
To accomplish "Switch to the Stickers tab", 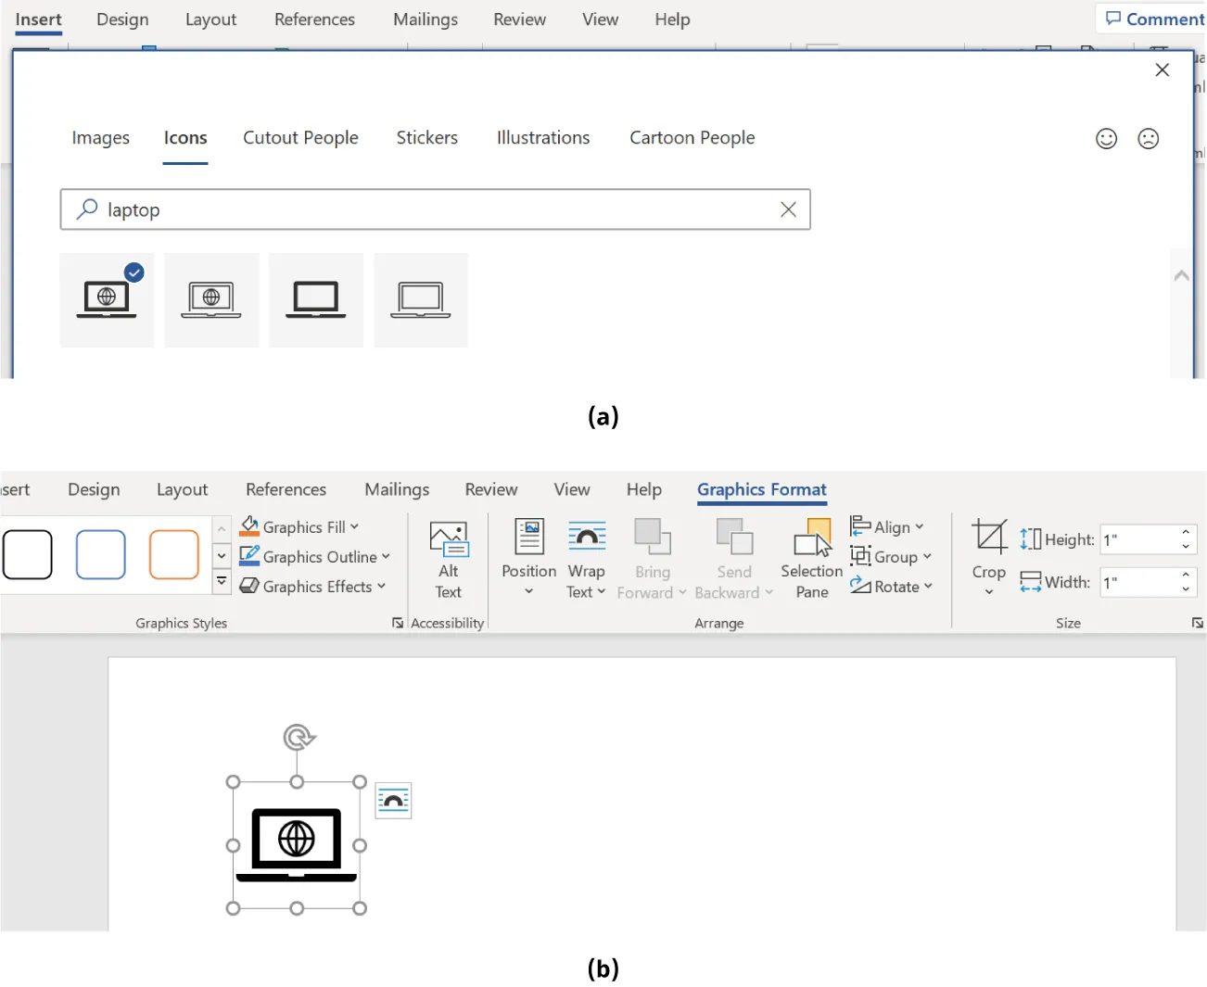I will click(x=427, y=137).
